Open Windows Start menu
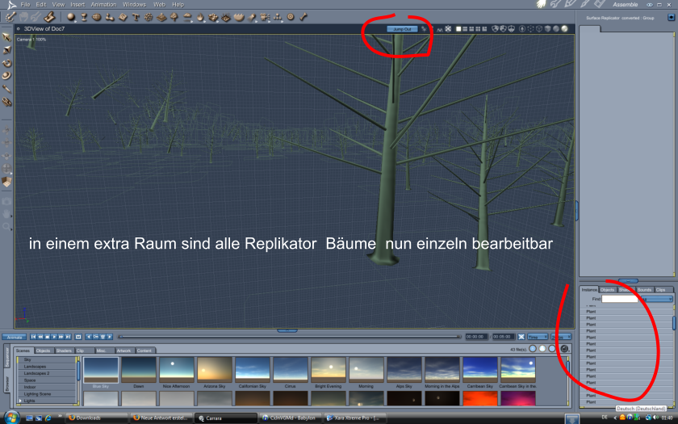The image size is (678, 424). [x=10, y=418]
